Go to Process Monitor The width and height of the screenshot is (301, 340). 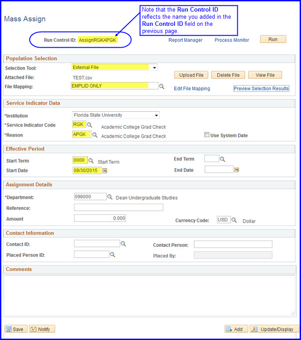[x=232, y=40]
